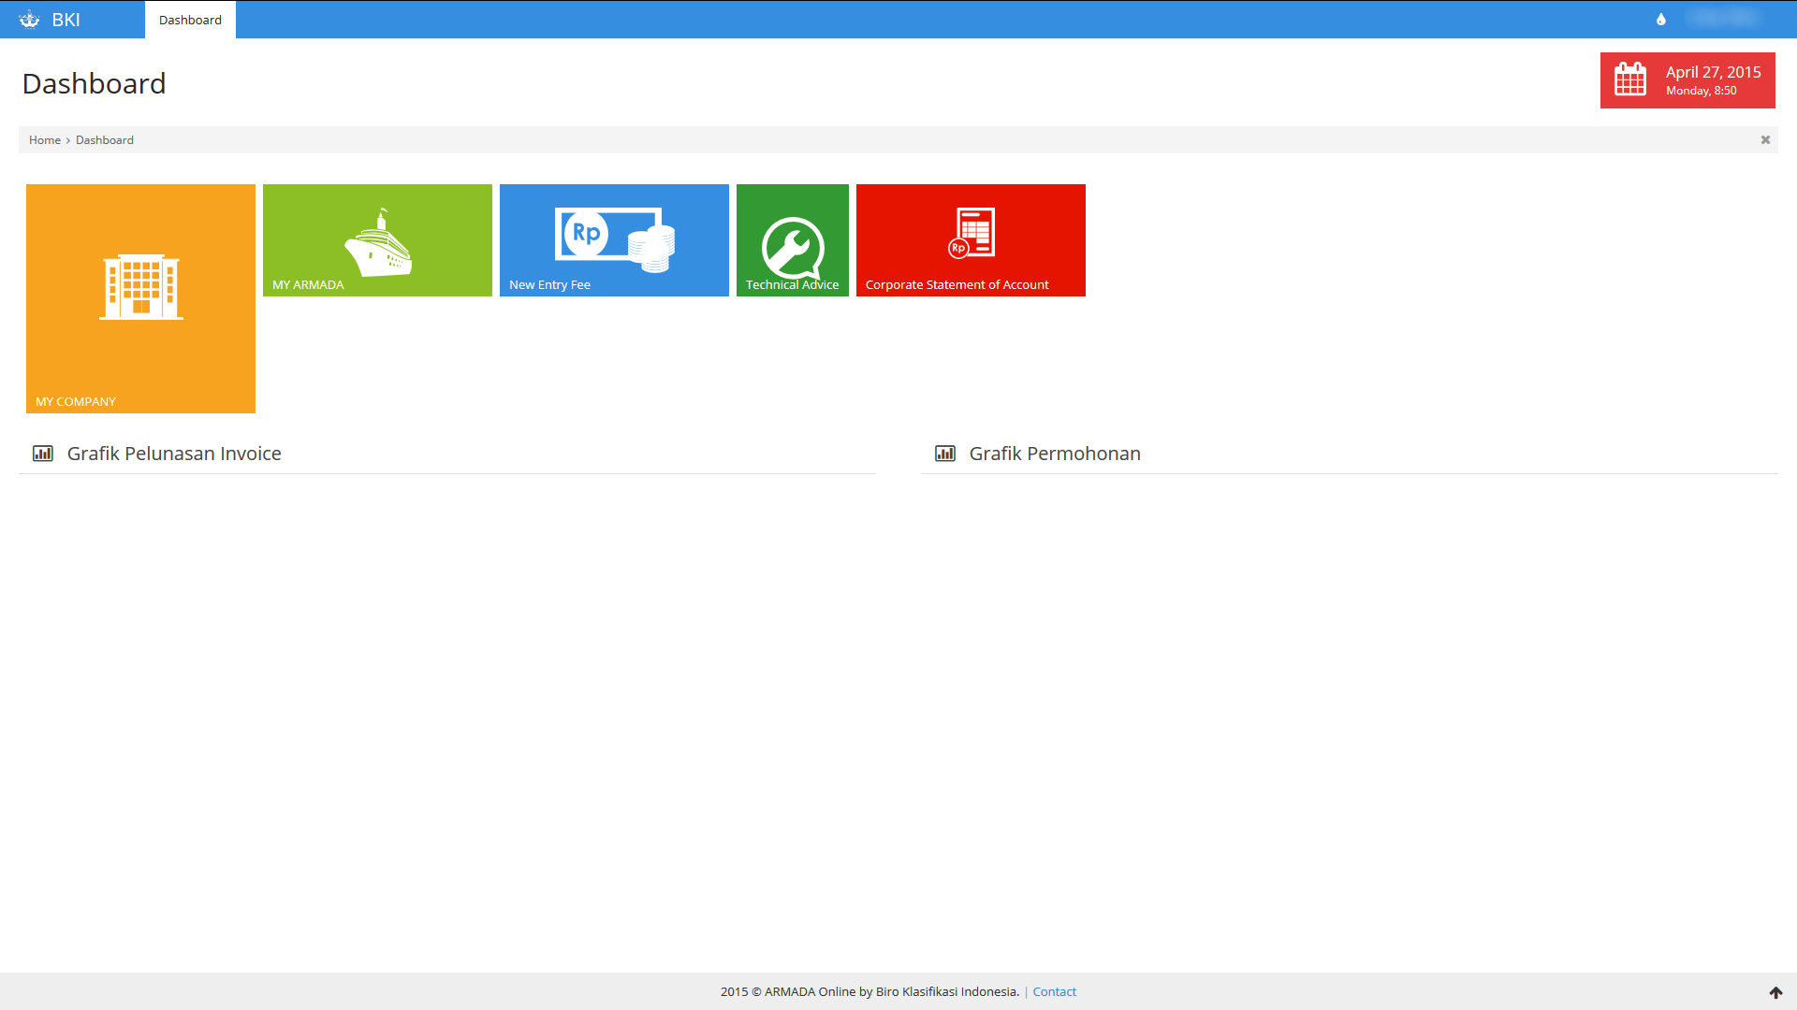The image size is (1797, 1010).
Task: Click the Grafik Permohonan heading
Action: (1054, 454)
